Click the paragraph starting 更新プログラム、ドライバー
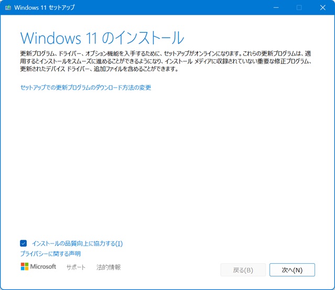This screenshot has width=335, height=290. point(166,61)
